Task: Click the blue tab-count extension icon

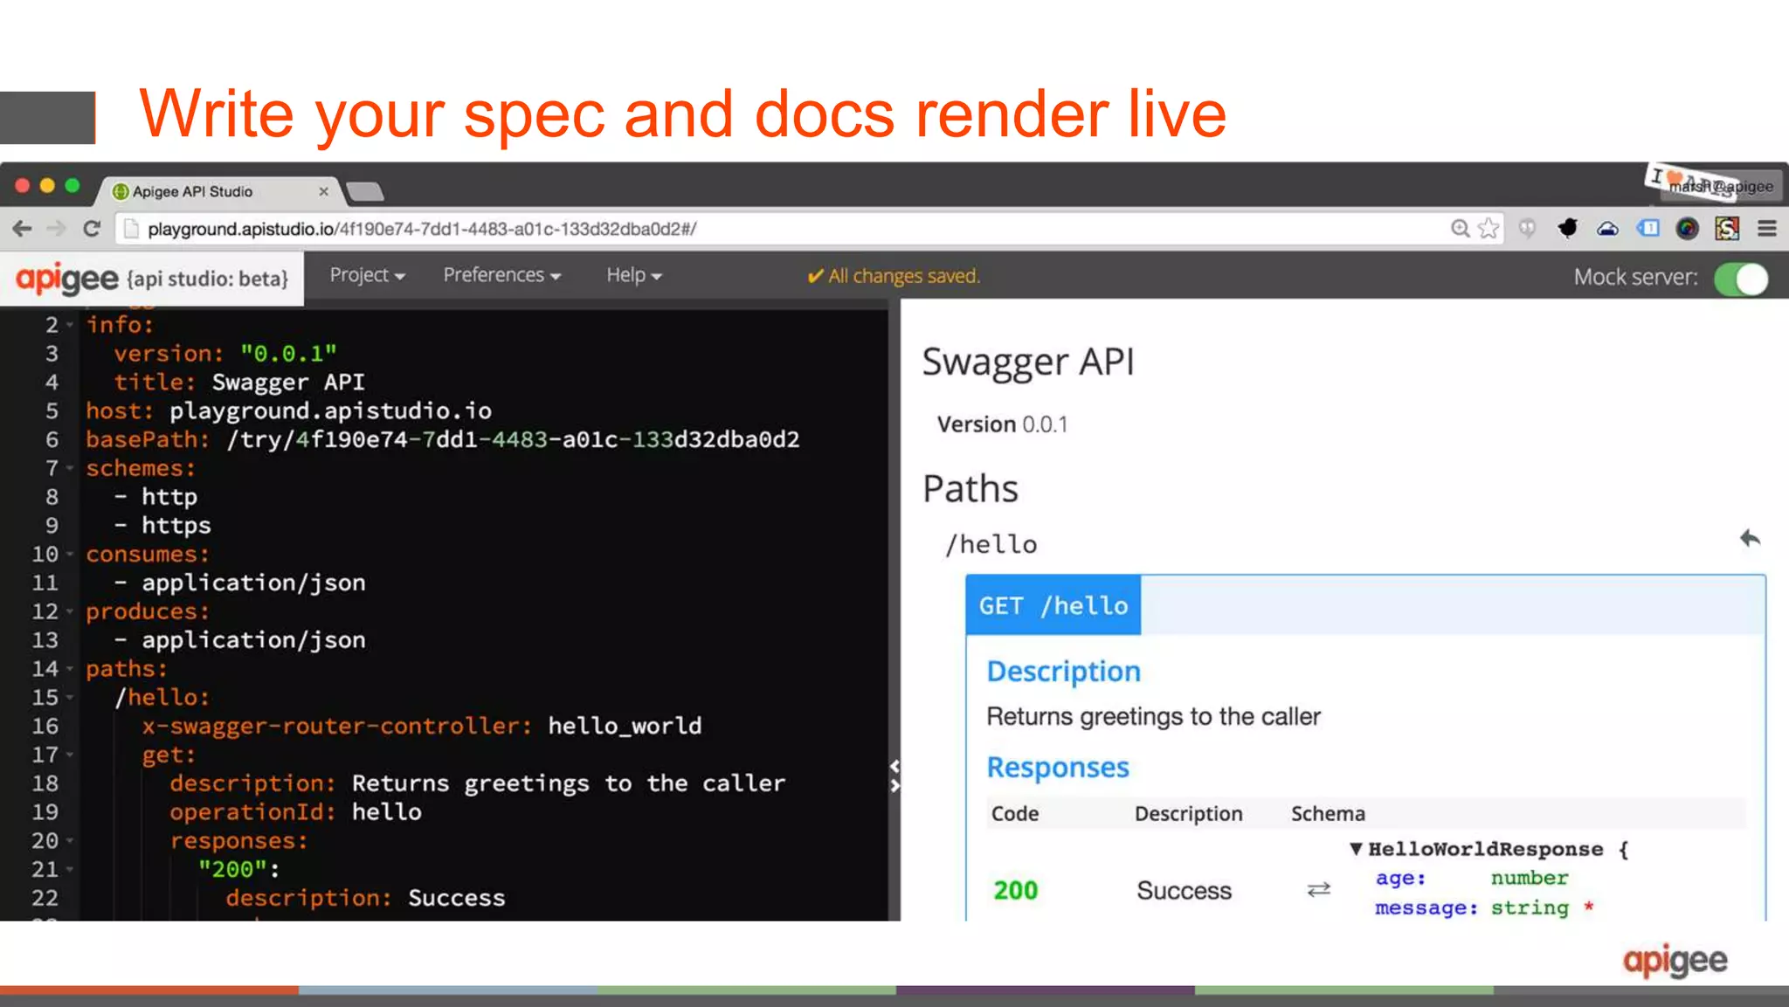Action: point(1647,229)
